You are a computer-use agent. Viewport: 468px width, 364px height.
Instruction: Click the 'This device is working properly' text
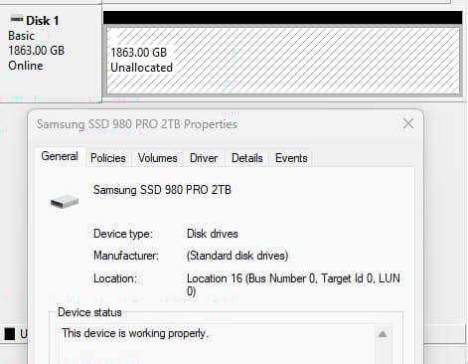135,333
